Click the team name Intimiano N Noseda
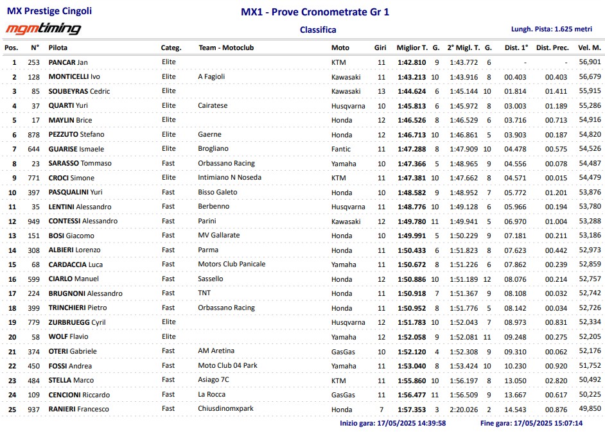 coord(229,178)
